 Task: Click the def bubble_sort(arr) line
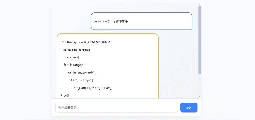pyautogui.click(x=75, y=50)
